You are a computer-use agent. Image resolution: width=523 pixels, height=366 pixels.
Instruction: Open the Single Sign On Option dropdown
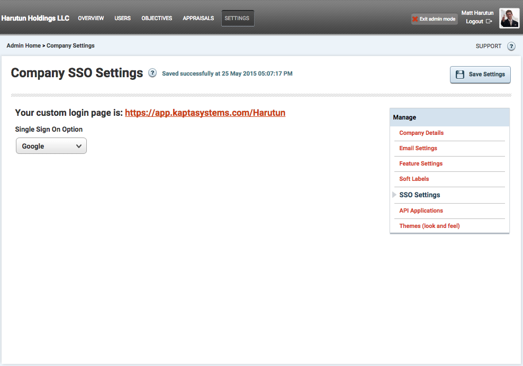pyautogui.click(x=51, y=146)
